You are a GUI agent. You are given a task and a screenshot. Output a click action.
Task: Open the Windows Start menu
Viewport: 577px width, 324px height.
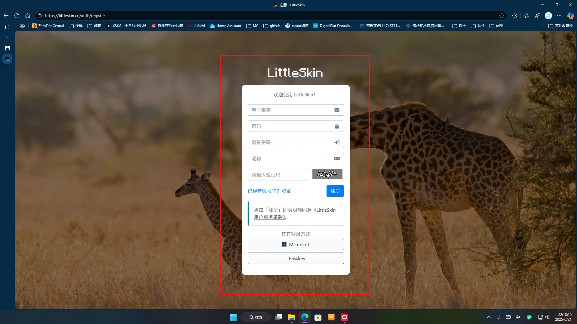click(x=233, y=317)
